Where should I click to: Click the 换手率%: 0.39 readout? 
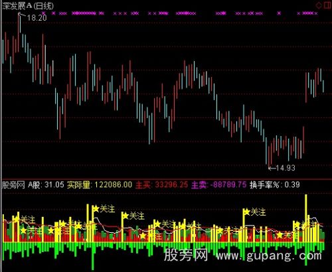pyautogui.click(x=275, y=184)
